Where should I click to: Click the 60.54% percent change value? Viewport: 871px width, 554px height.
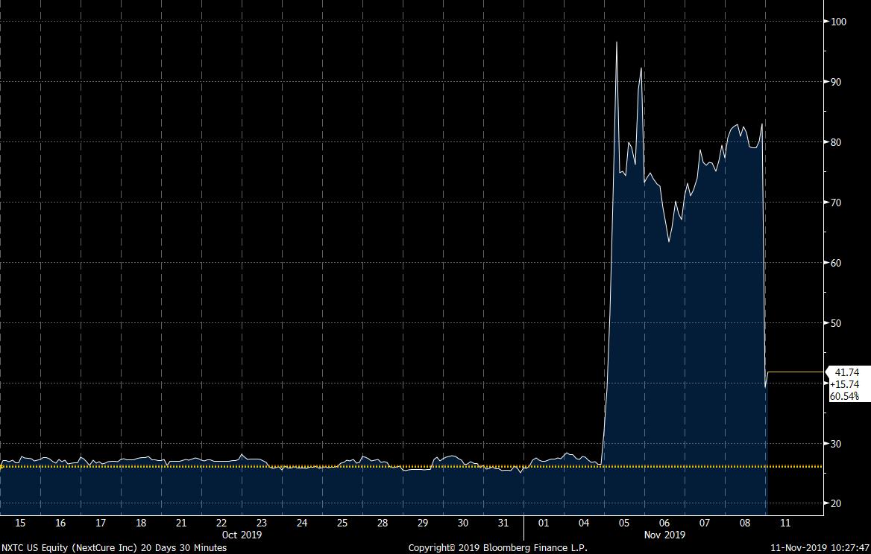pos(844,396)
